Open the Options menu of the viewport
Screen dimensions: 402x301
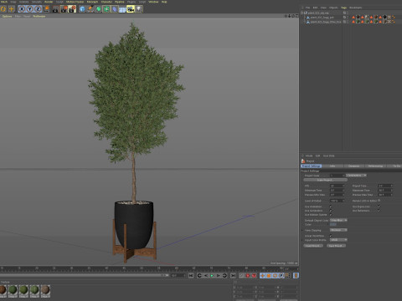[x=7, y=16]
